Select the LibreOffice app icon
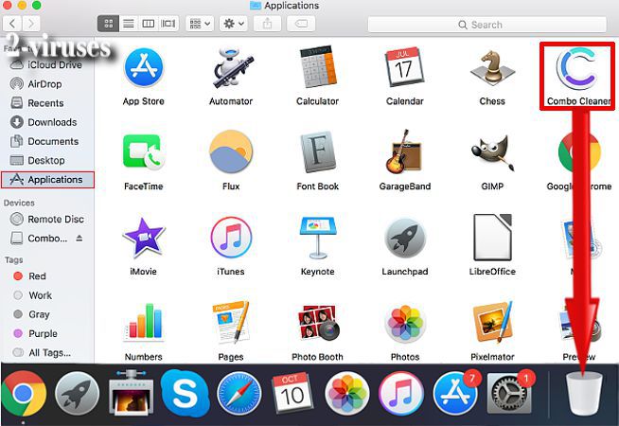 click(x=492, y=237)
